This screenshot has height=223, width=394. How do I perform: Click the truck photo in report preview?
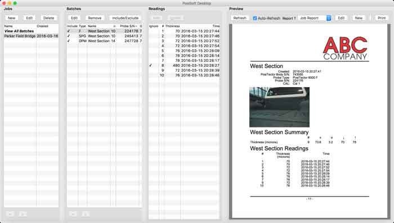tap(279, 107)
